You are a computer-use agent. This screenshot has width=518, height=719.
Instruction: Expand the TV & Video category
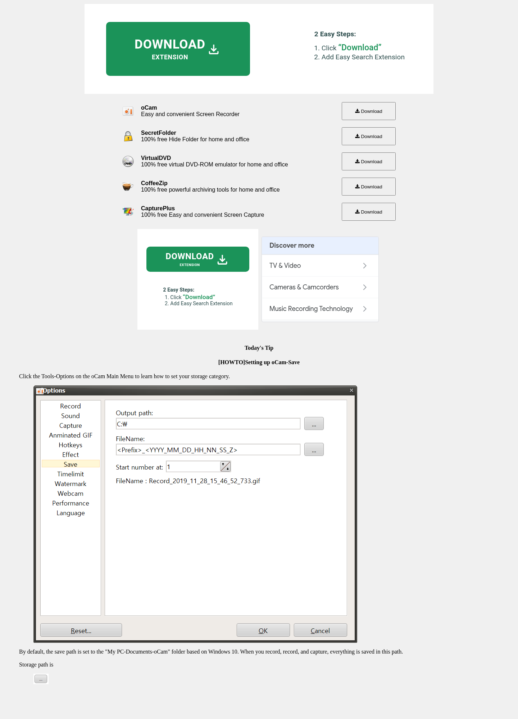[x=320, y=266]
